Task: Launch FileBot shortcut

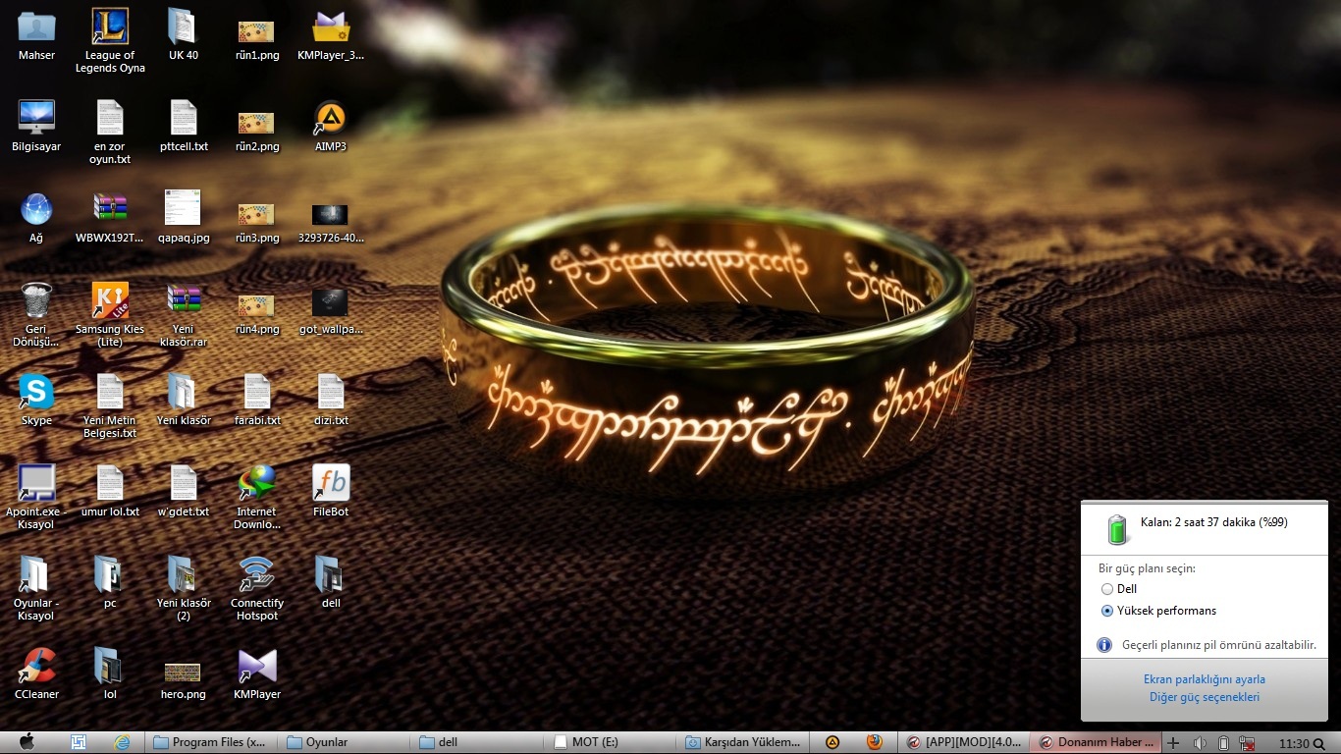Action: (331, 492)
